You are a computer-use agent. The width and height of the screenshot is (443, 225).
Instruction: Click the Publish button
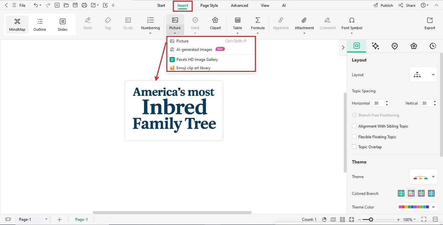[383, 6]
